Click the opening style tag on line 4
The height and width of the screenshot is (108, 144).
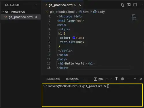pyautogui.click(x=64, y=29)
